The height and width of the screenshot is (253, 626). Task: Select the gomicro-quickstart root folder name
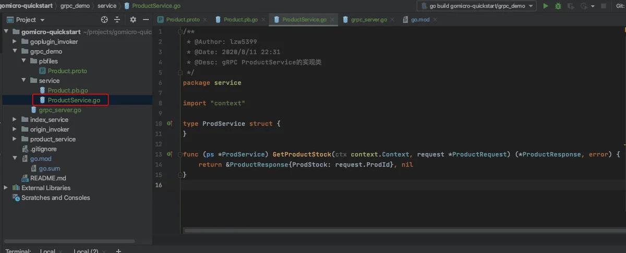point(51,32)
